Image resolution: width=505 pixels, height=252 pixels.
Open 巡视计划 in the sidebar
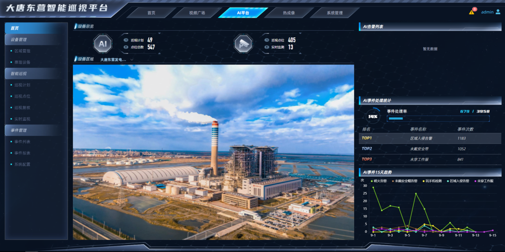tap(22, 85)
